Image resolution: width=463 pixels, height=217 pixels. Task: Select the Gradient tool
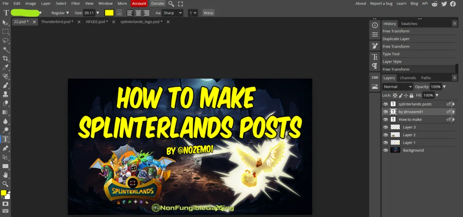click(x=5, y=112)
